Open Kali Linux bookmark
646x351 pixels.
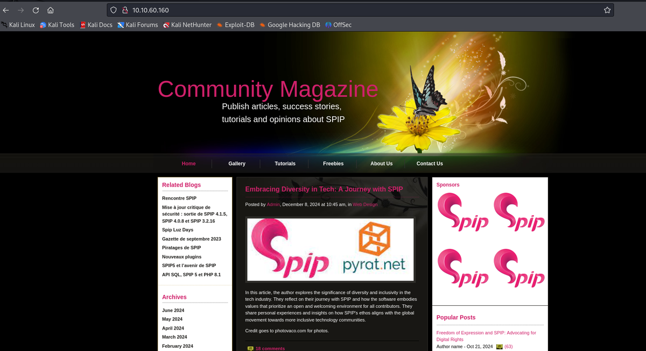18,25
